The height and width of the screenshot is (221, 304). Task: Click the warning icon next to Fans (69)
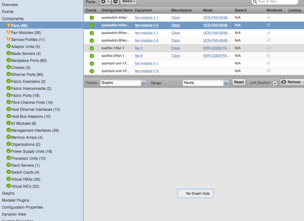(x=8, y=25)
